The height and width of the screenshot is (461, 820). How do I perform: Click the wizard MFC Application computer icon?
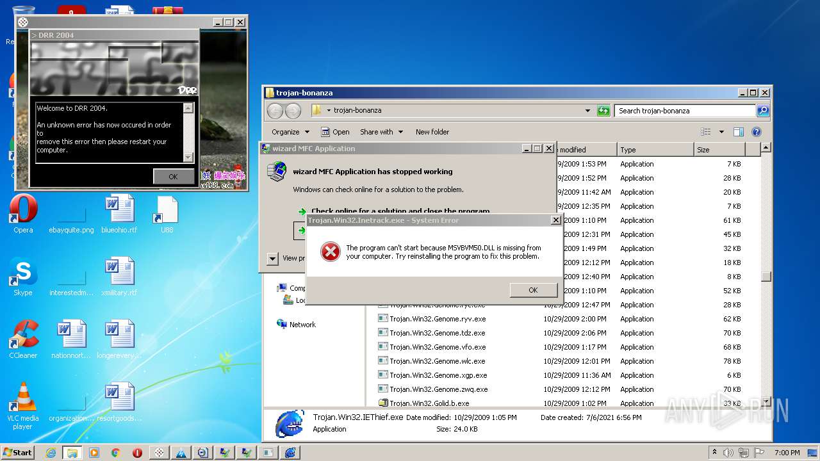pos(277,171)
